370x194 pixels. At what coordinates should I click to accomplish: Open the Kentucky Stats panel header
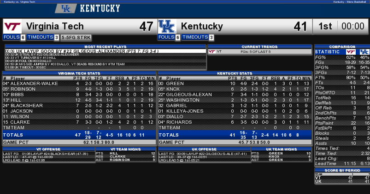click(235, 73)
